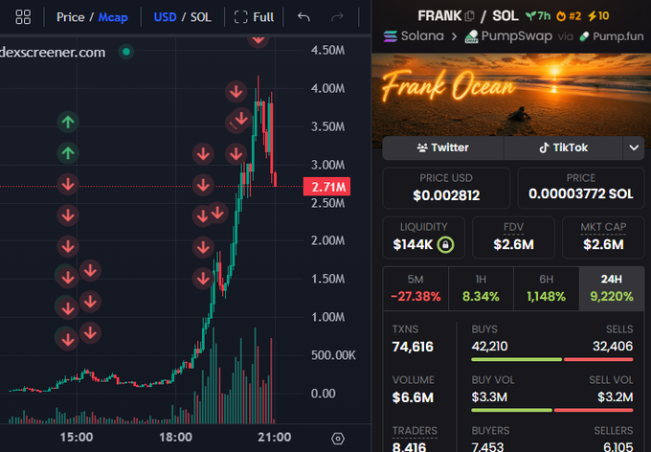Viewport: 651px width, 452px height.
Task: Click the PRICE USD $0.002812 value
Action: point(446,195)
